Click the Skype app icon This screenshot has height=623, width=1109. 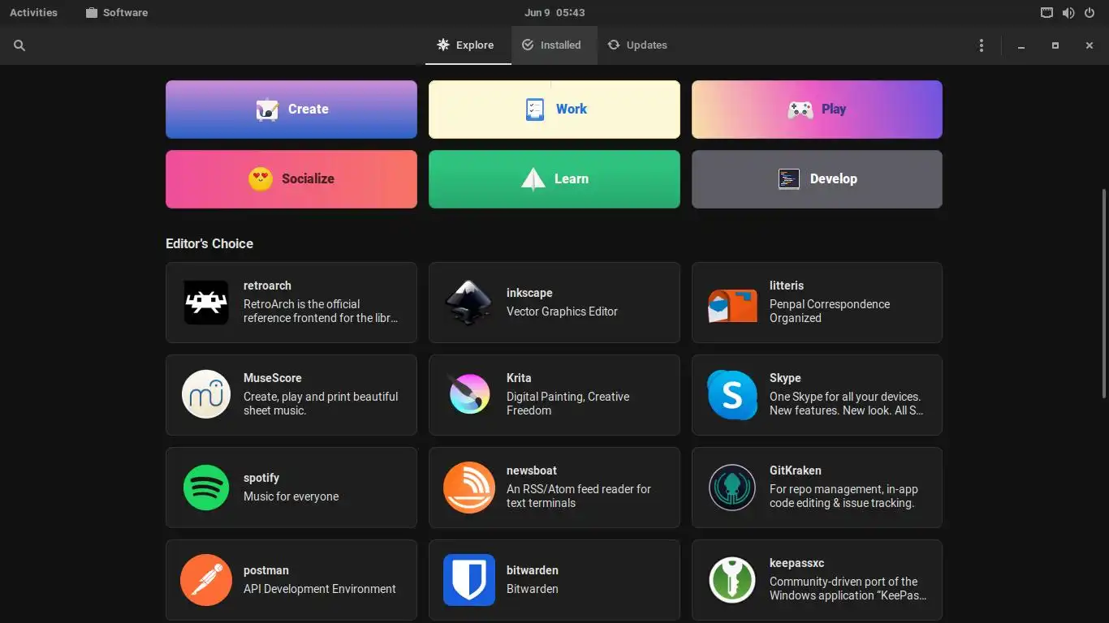(732, 394)
